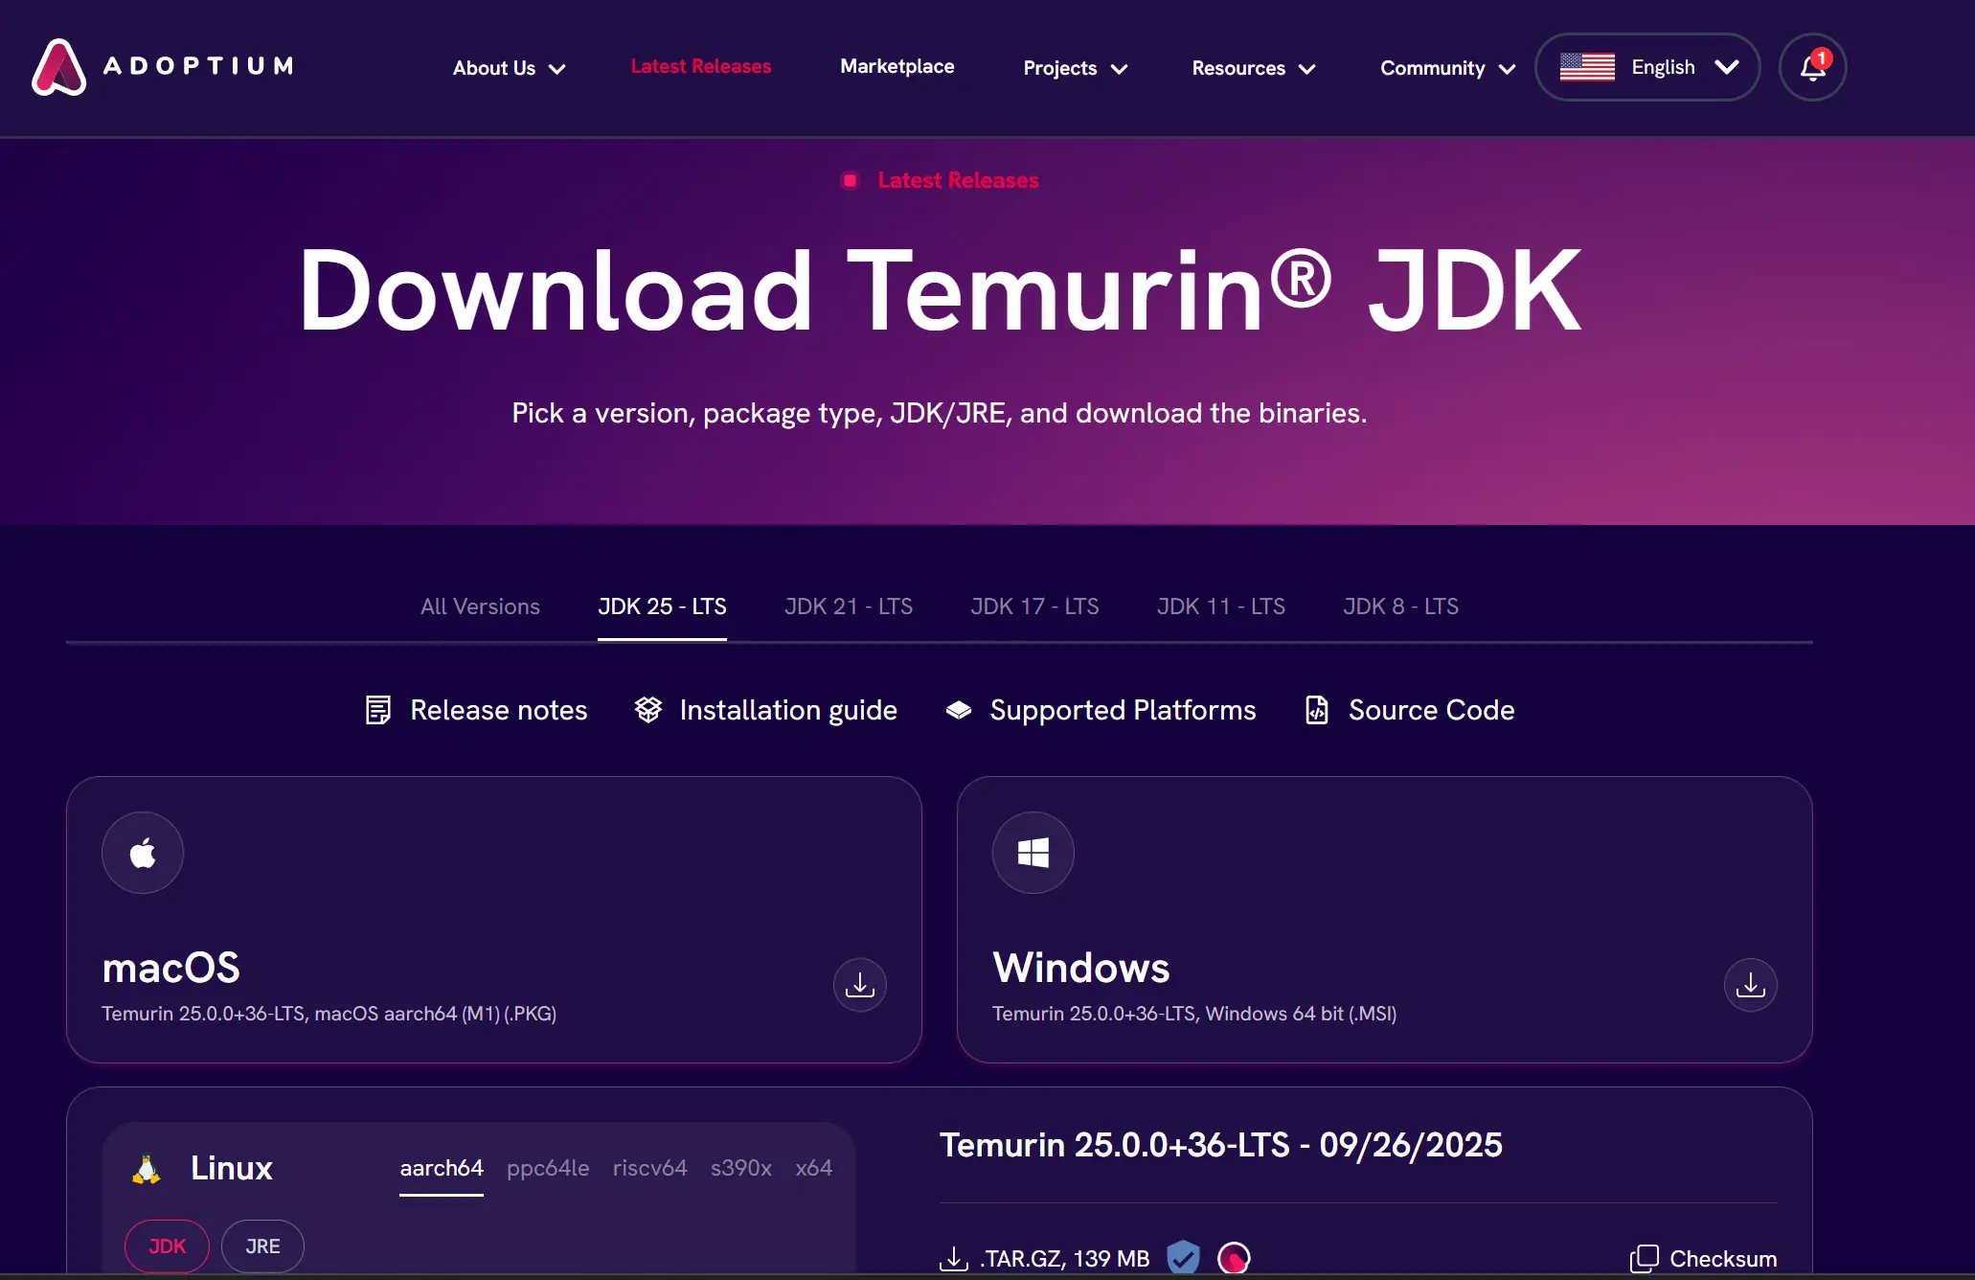The image size is (1975, 1280).
Task: Select the JDK package toggle
Action: (x=167, y=1246)
